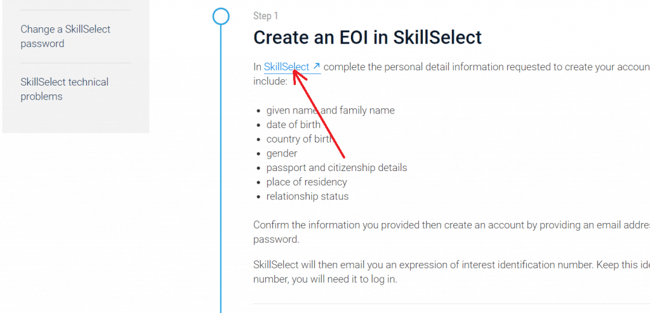Click the 'country of birth' bullet item
The height and width of the screenshot is (313, 650).
pos(299,139)
